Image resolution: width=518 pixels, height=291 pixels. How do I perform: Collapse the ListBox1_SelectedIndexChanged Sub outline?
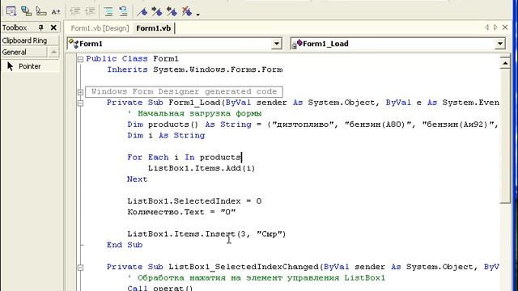(80, 268)
